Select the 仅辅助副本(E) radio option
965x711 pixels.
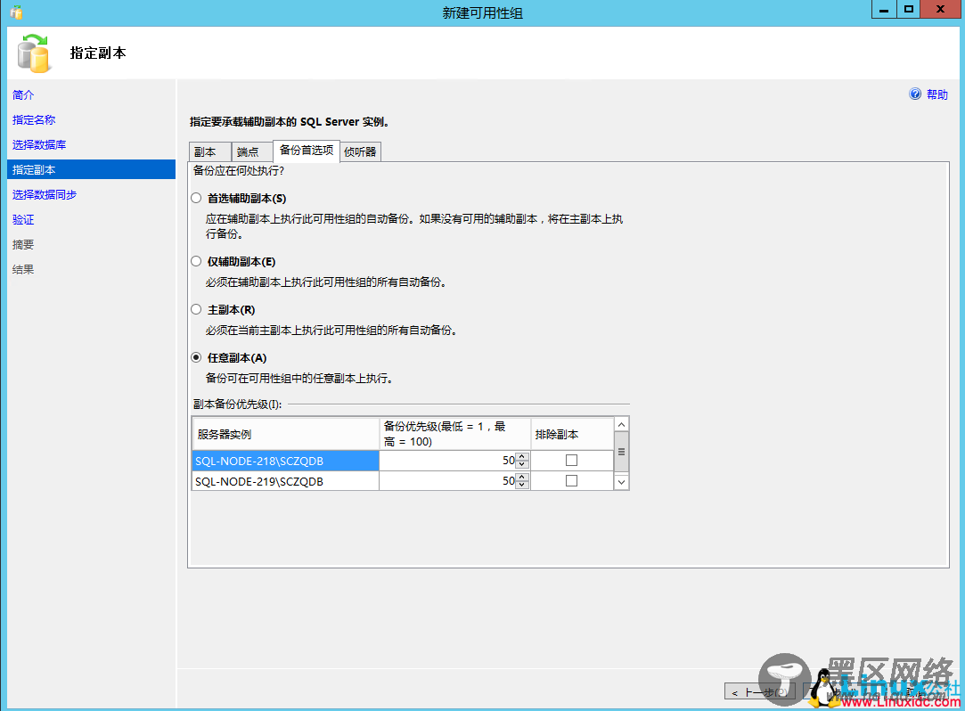(196, 262)
